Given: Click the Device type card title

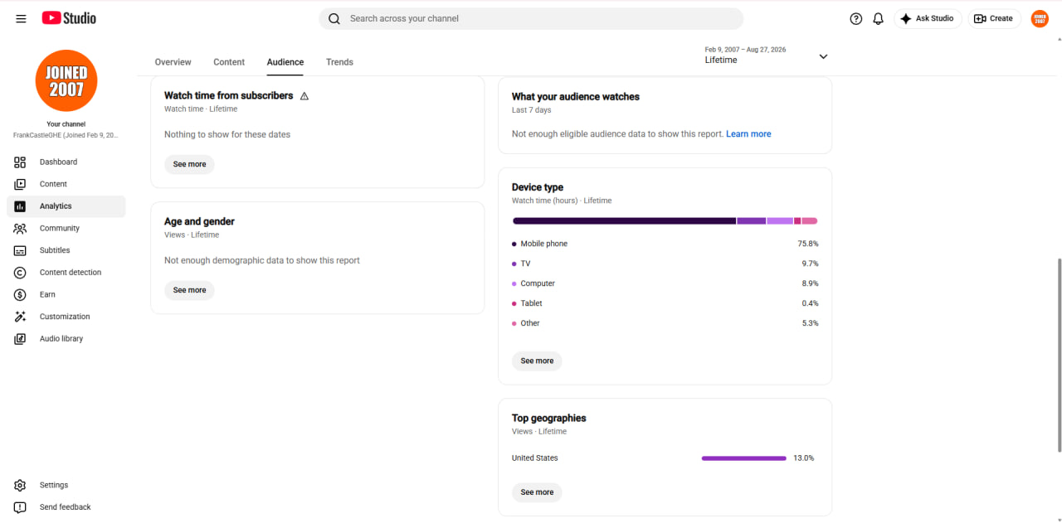Looking at the screenshot, I should (x=538, y=187).
